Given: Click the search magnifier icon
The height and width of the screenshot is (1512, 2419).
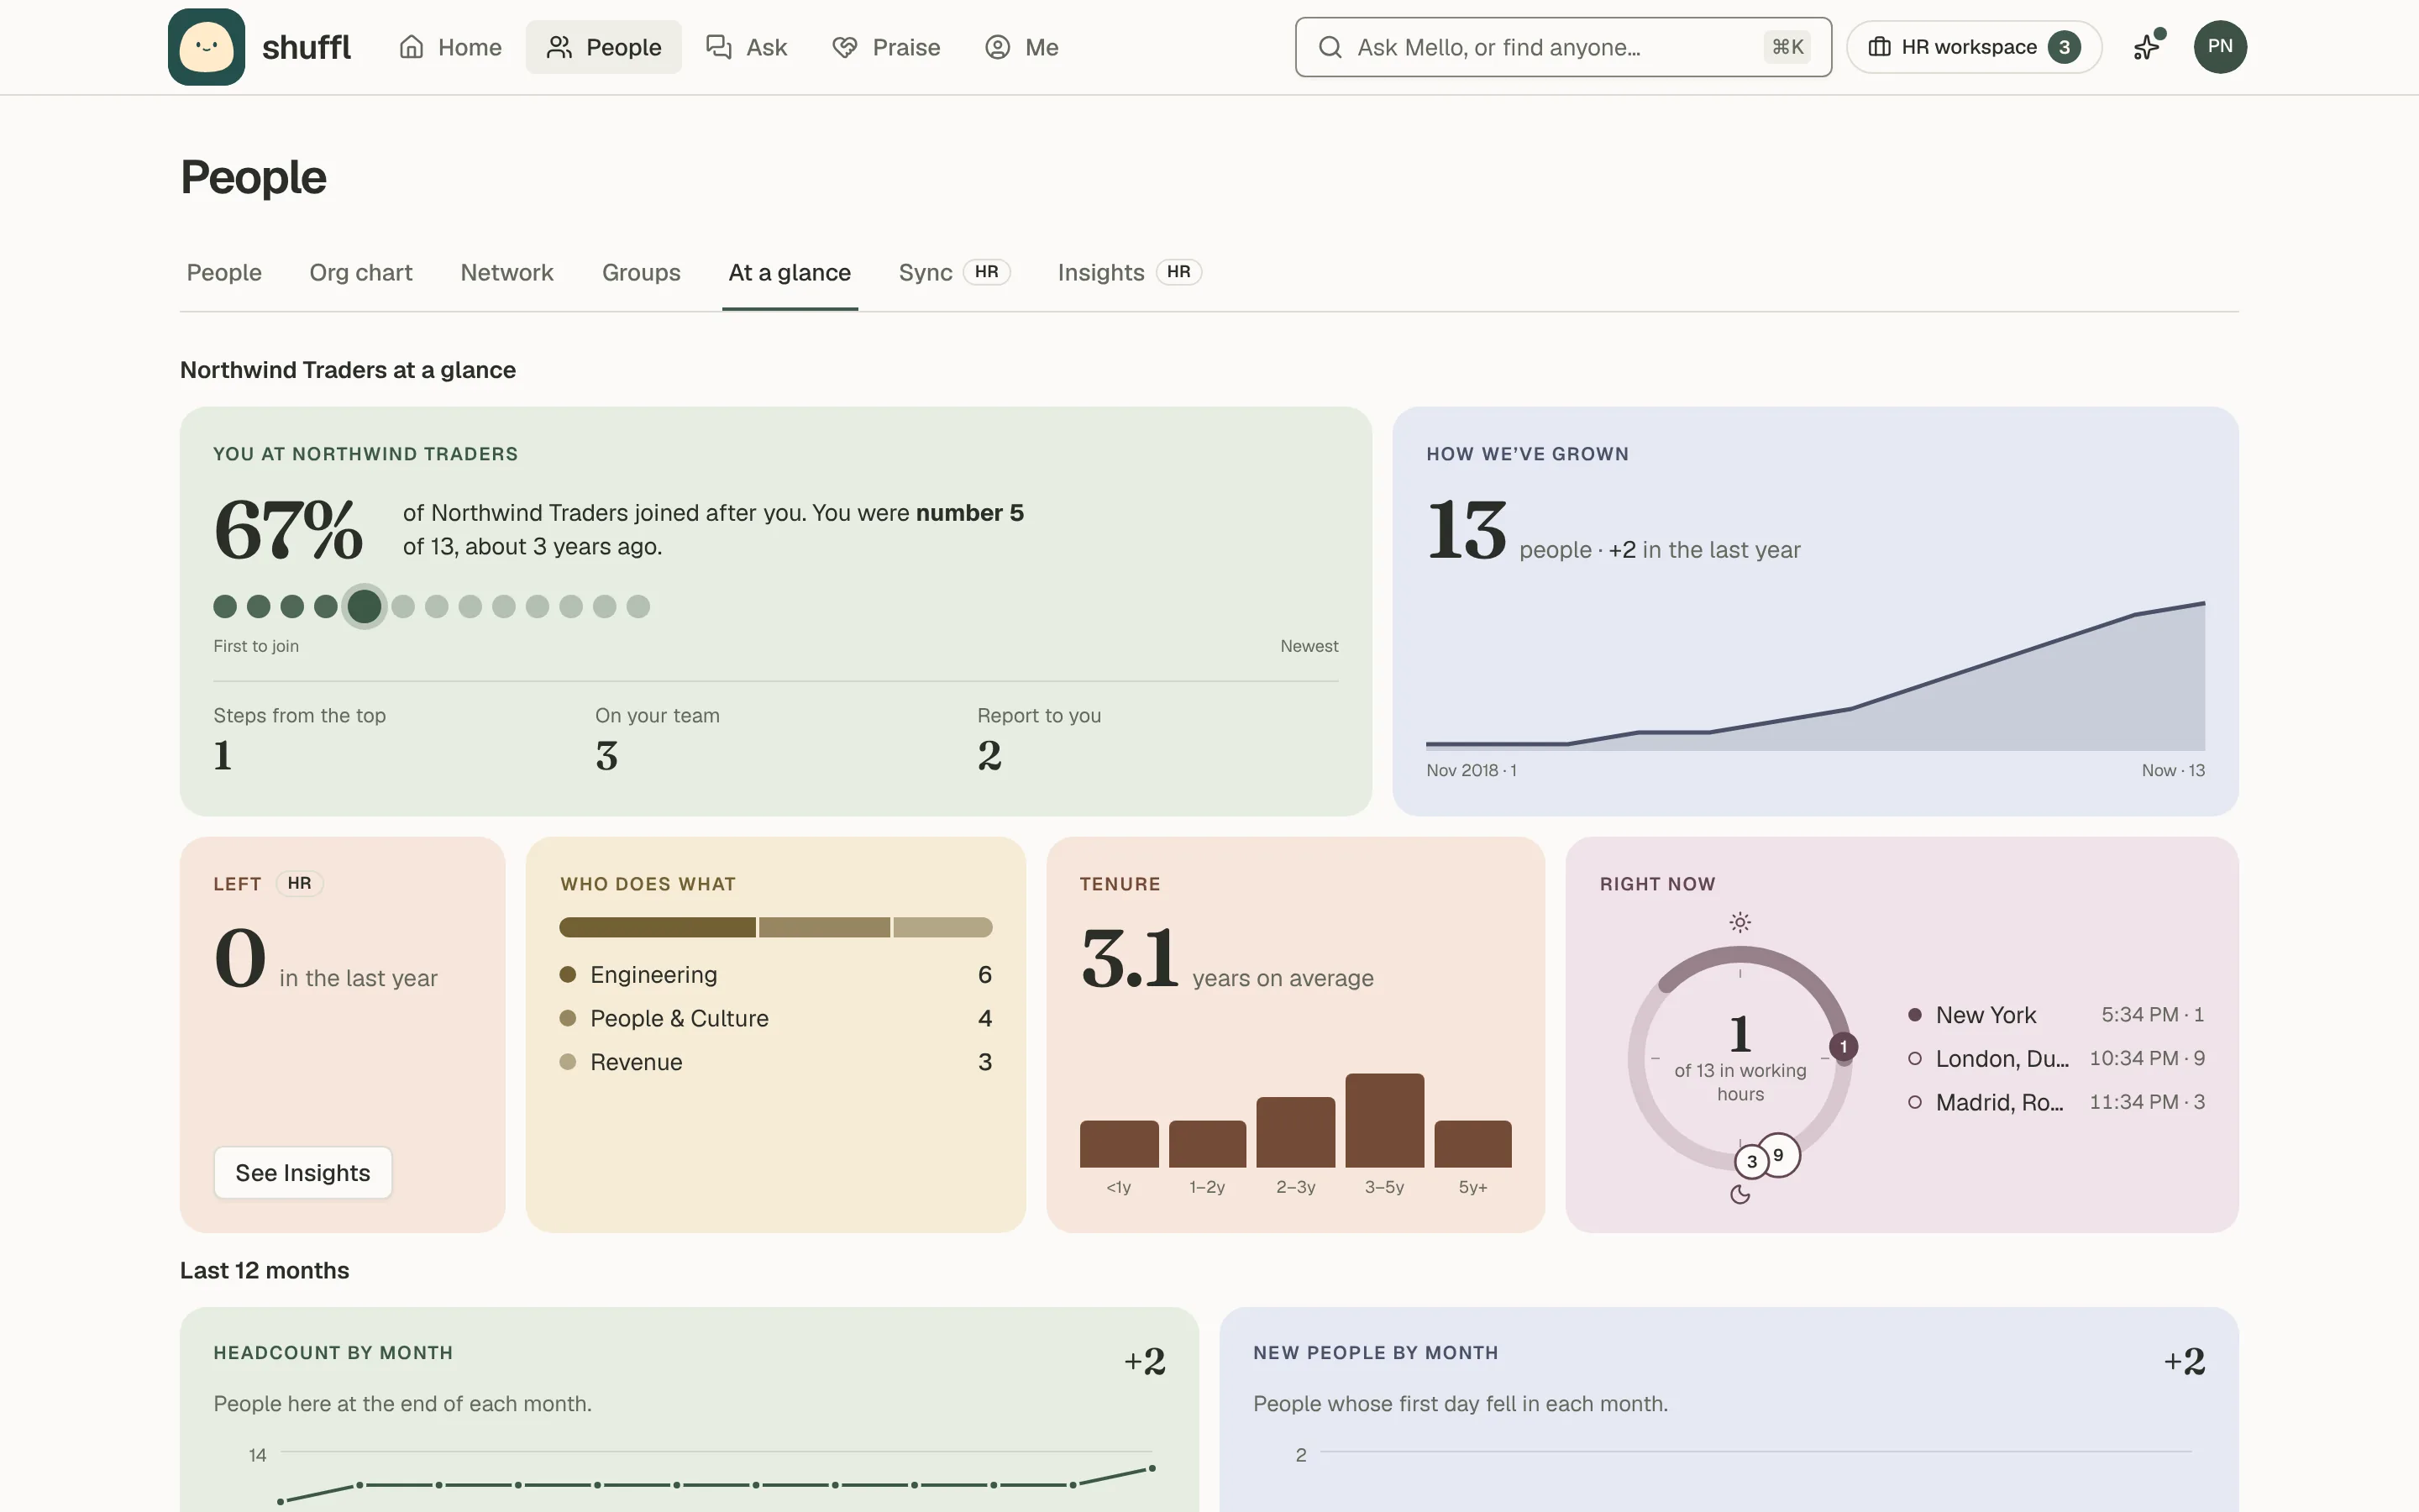Looking at the screenshot, I should coord(1330,47).
